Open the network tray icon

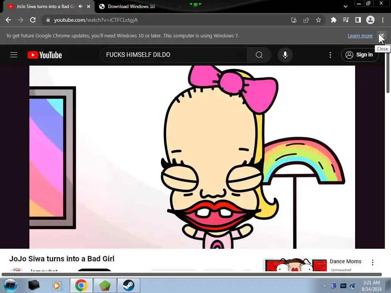point(343,286)
